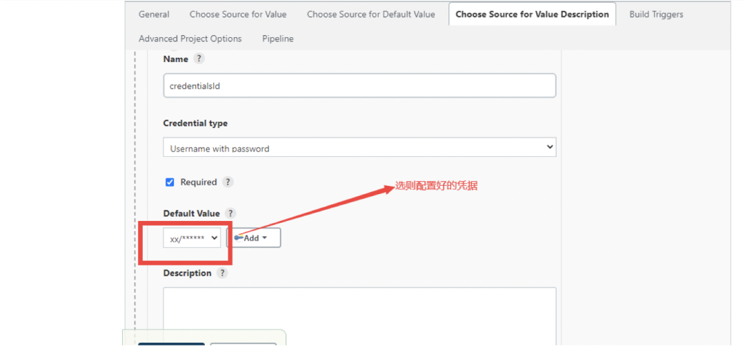Go to Choose Source for Value tab
Viewport: 745px width, 353px height.
pyautogui.click(x=238, y=14)
